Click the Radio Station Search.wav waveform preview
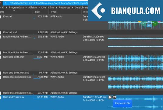This screenshot has height=110, width=163. point(136,83)
